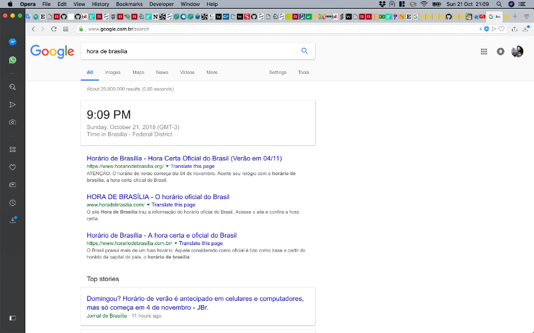Viewport: 534px width, 333px height.
Task: Translate the horariodebrasilia.com.br result page
Action: click(x=201, y=243)
